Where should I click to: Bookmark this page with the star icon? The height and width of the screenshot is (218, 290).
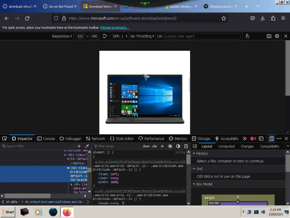[x=224, y=18]
